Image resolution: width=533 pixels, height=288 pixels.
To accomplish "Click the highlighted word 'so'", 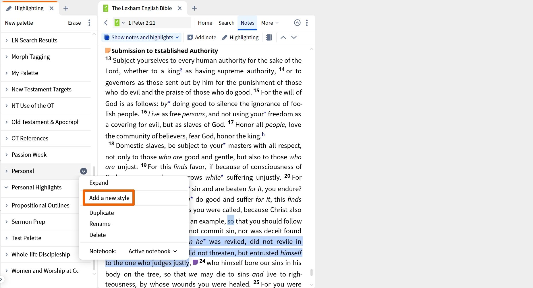I will [231, 221].
